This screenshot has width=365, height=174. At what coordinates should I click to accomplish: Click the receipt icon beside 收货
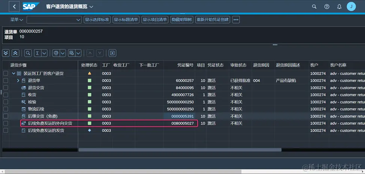pos(24,95)
